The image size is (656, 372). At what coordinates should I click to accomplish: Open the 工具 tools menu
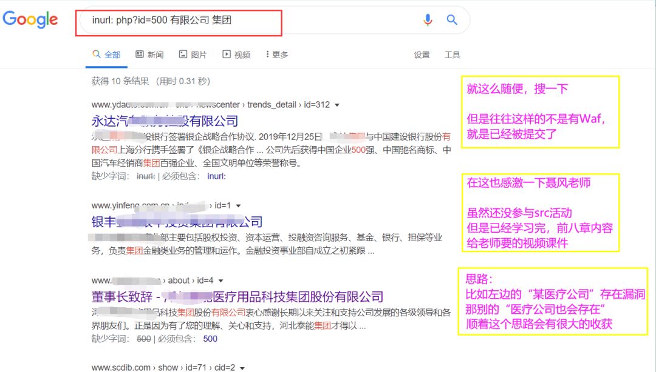452,54
